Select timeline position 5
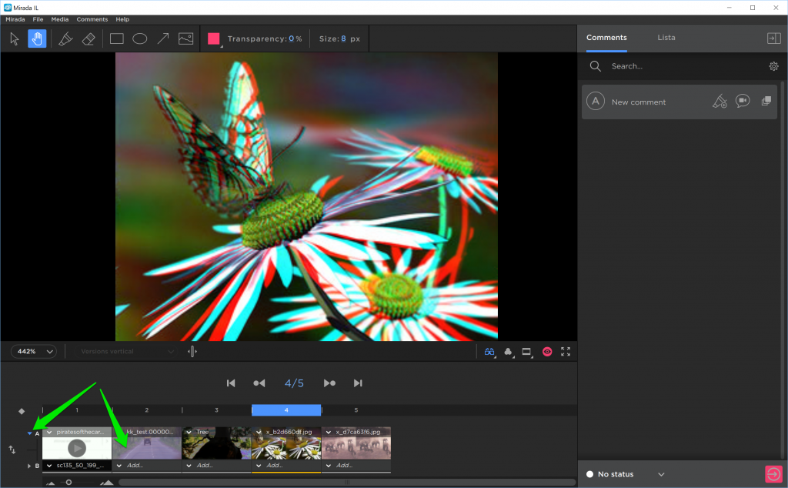This screenshot has height=488, width=788. click(356, 410)
